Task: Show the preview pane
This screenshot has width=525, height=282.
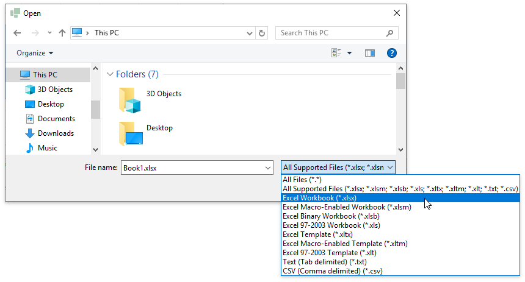Action: (370, 53)
